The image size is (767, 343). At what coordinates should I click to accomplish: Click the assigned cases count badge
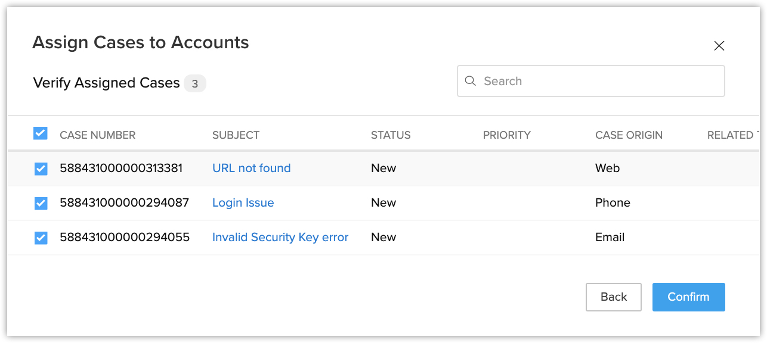(x=194, y=84)
